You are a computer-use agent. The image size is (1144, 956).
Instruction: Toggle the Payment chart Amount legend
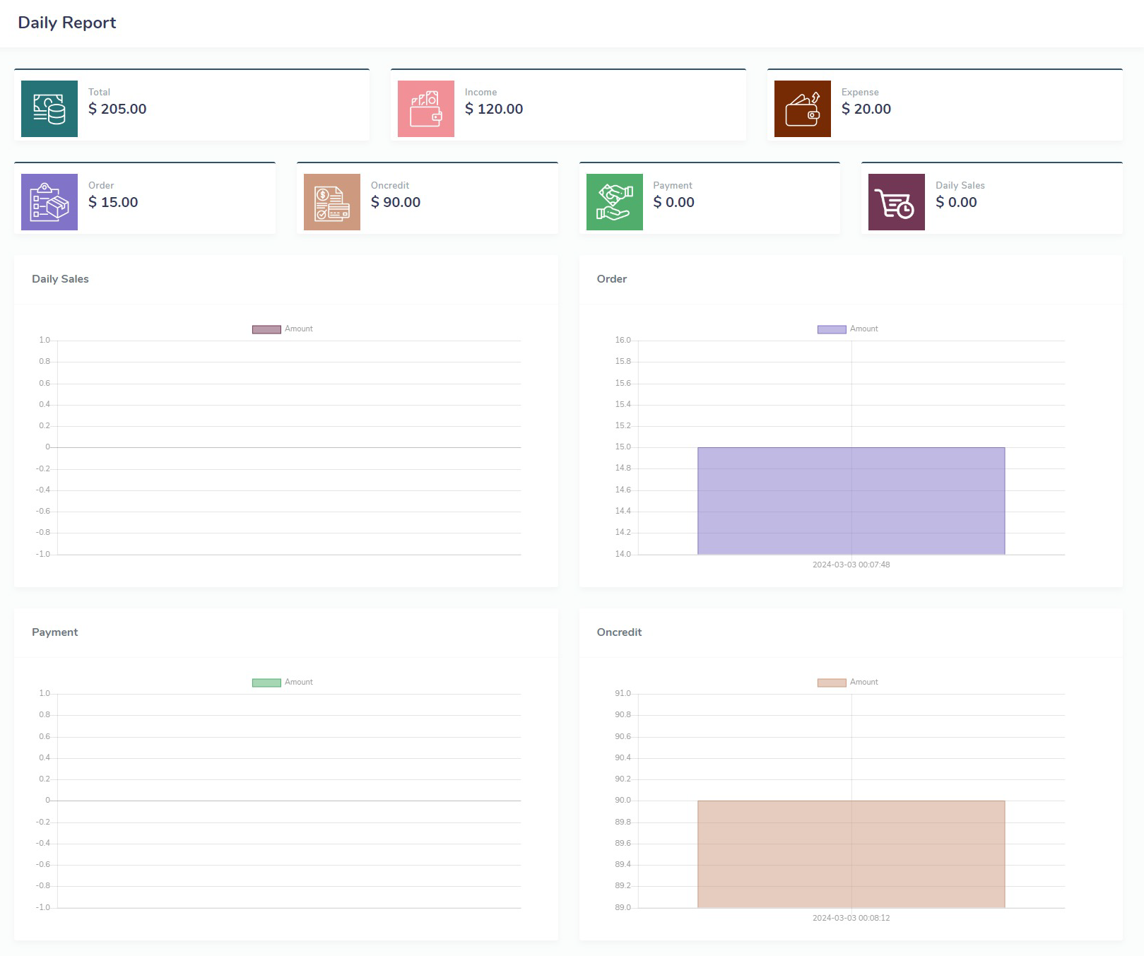click(283, 683)
